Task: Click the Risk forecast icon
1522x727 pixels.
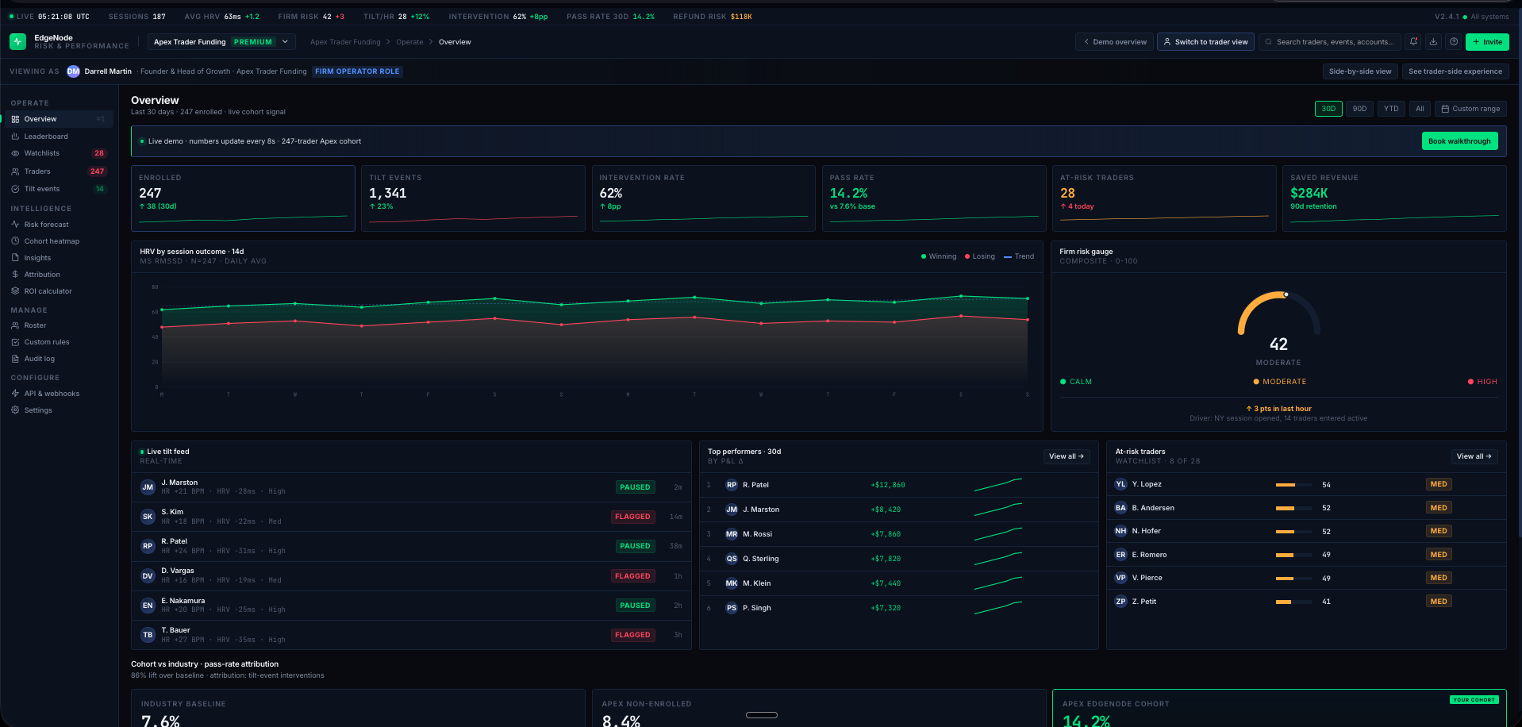Action: (x=15, y=225)
